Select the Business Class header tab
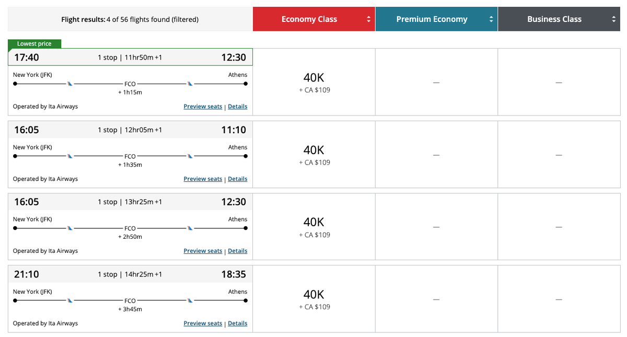This screenshot has height=337, width=627. point(554,19)
